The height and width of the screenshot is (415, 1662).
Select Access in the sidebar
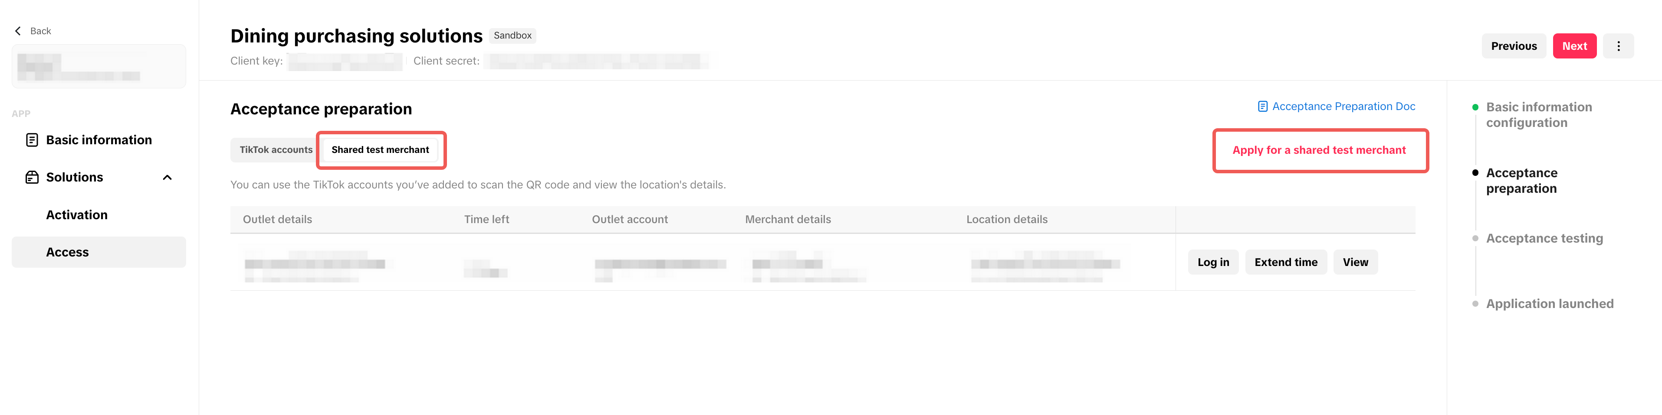pos(68,252)
